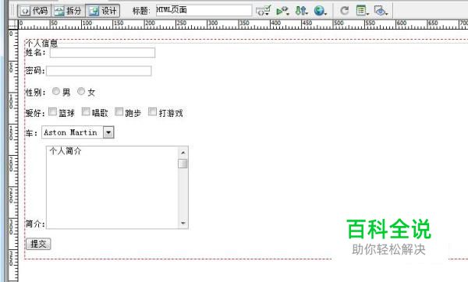
Task: Switch to Code view (代码)
Action: coord(34,11)
